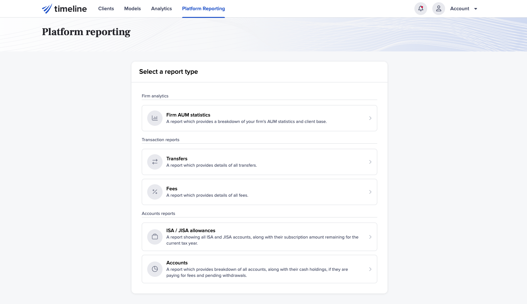Screen dimensions: 527x304
Task: Open the ISA / JISA allowances report title
Action: click(191, 231)
